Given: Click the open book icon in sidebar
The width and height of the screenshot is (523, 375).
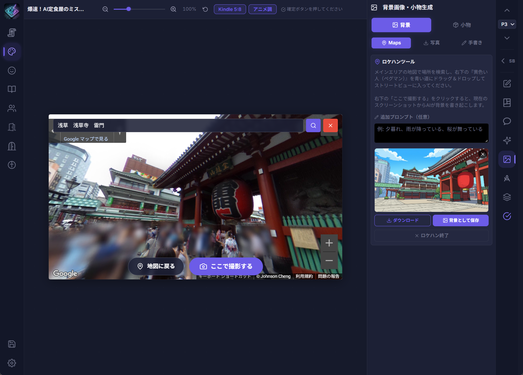Looking at the screenshot, I should tap(12, 89).
